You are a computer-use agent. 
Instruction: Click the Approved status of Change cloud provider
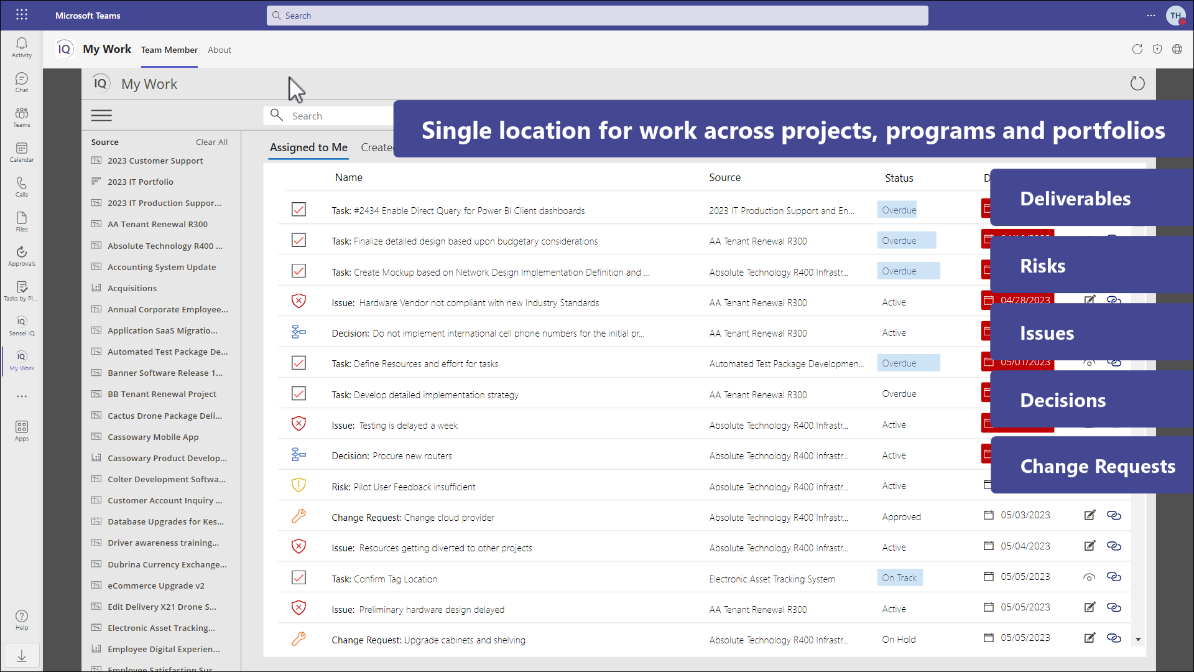[x=901, y=517]
